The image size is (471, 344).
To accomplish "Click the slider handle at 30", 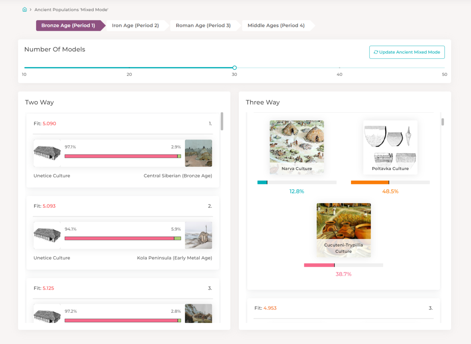I will tap(234, 68).
